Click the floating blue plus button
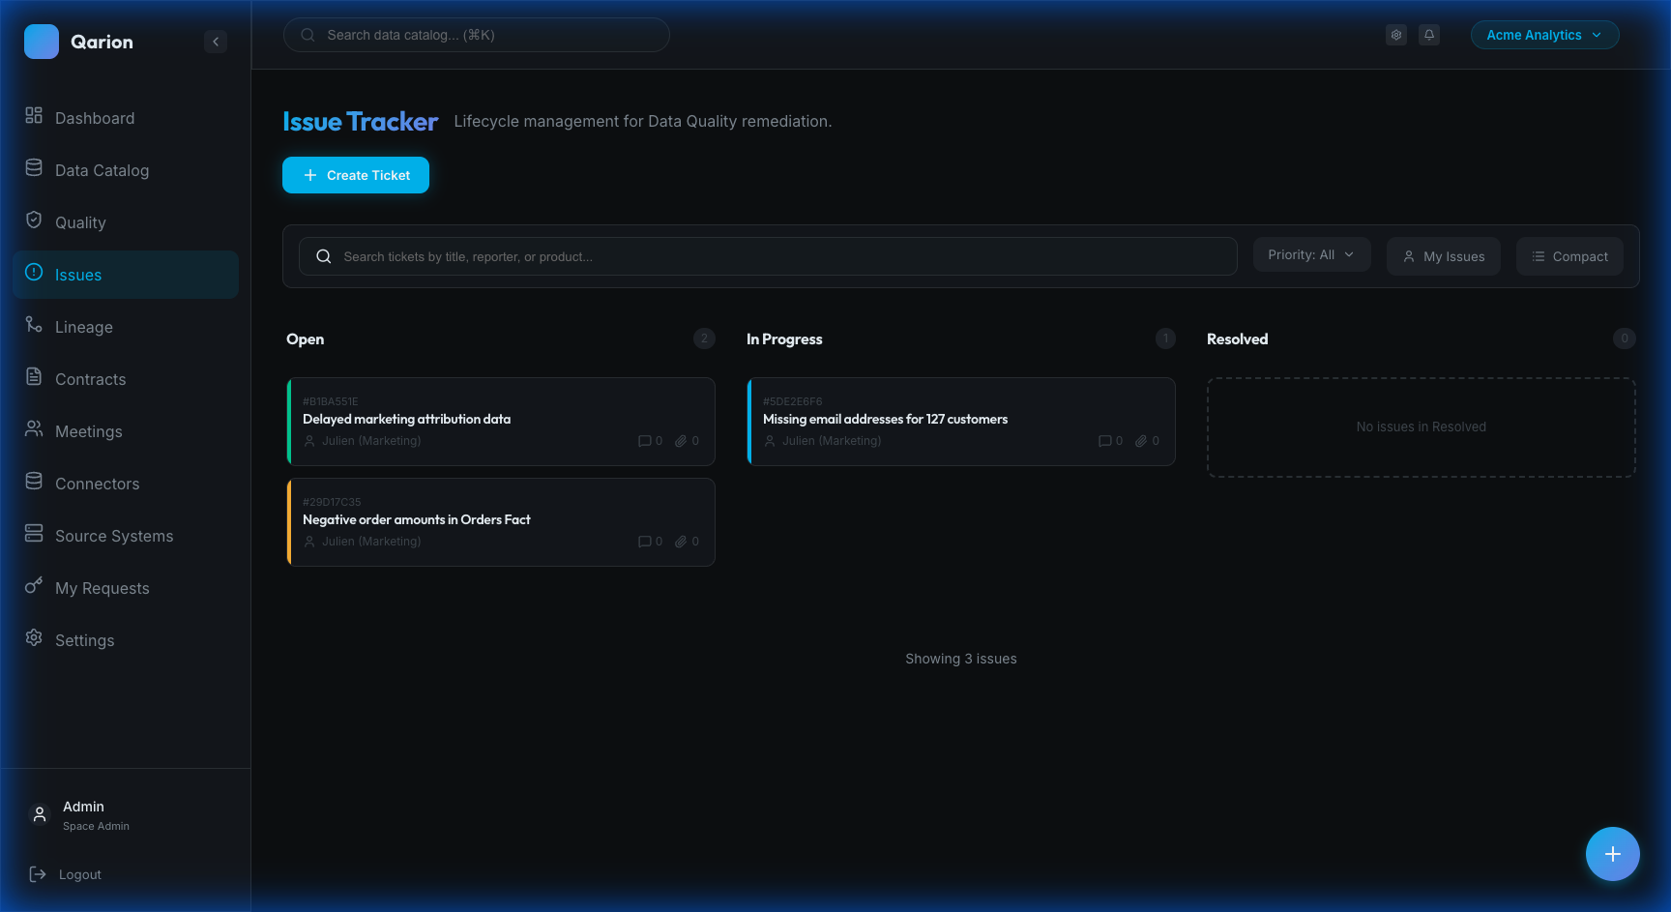 point(1612,854)
